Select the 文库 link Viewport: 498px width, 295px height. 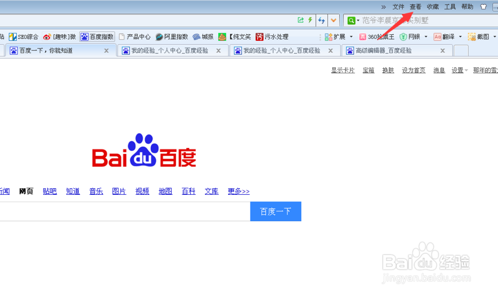[212, 191]
